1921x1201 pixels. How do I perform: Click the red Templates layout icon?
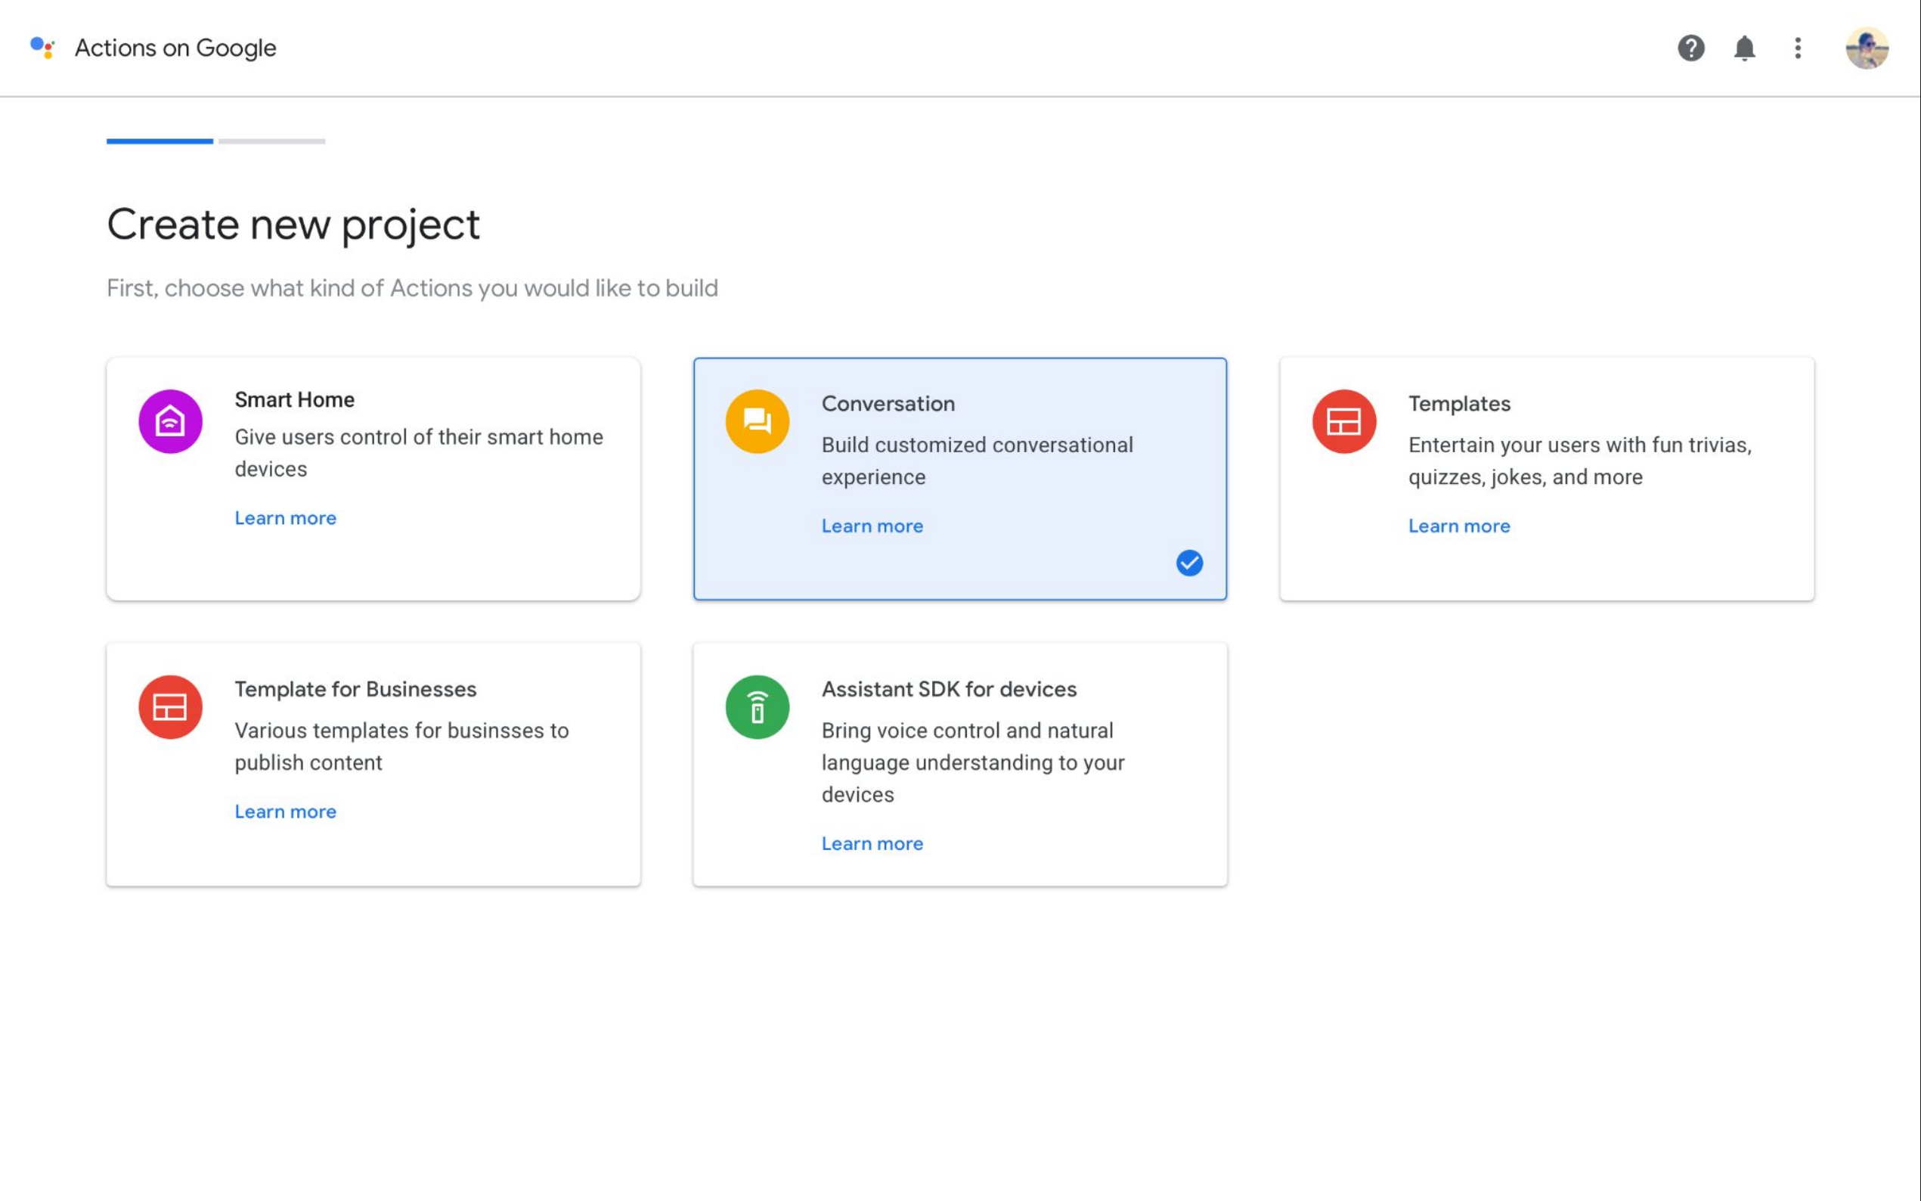(x=1344, y=421)
